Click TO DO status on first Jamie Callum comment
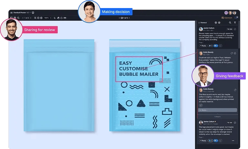Screen dimensions: 248x149 pos(230,29)
